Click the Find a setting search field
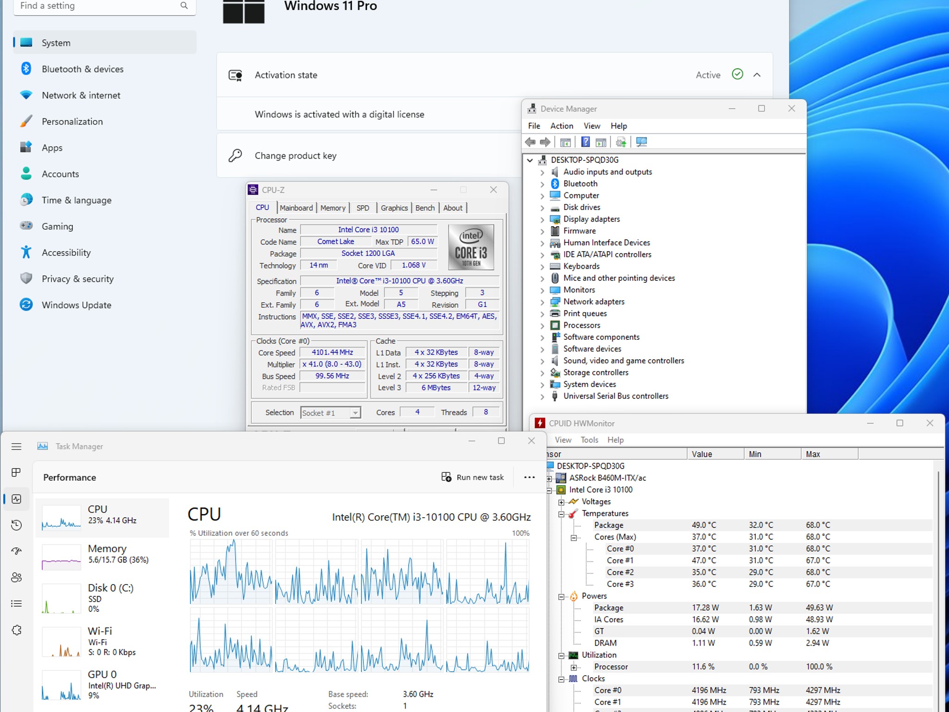 [x=105, y=6]
